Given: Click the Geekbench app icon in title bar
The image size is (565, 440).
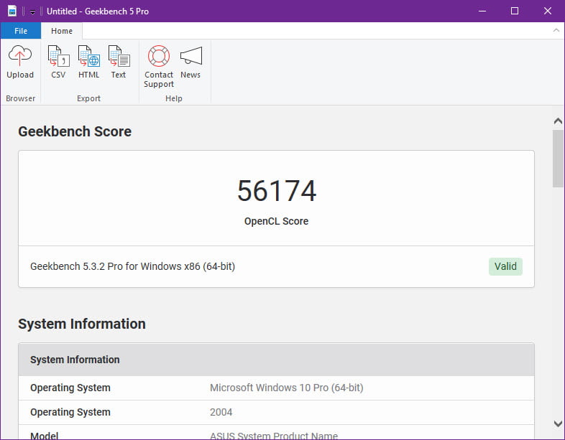Looking at the screenshot, I should [x=12, y=11].
